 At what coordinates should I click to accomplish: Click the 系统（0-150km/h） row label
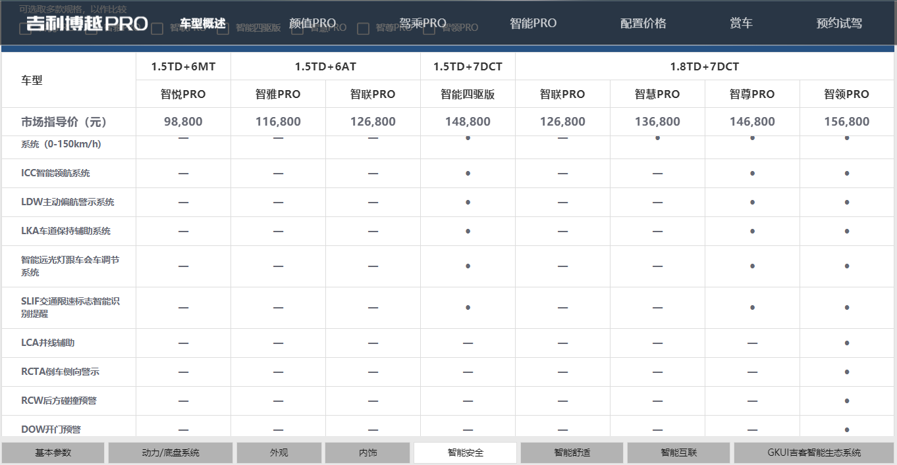[x=61, y=144]
